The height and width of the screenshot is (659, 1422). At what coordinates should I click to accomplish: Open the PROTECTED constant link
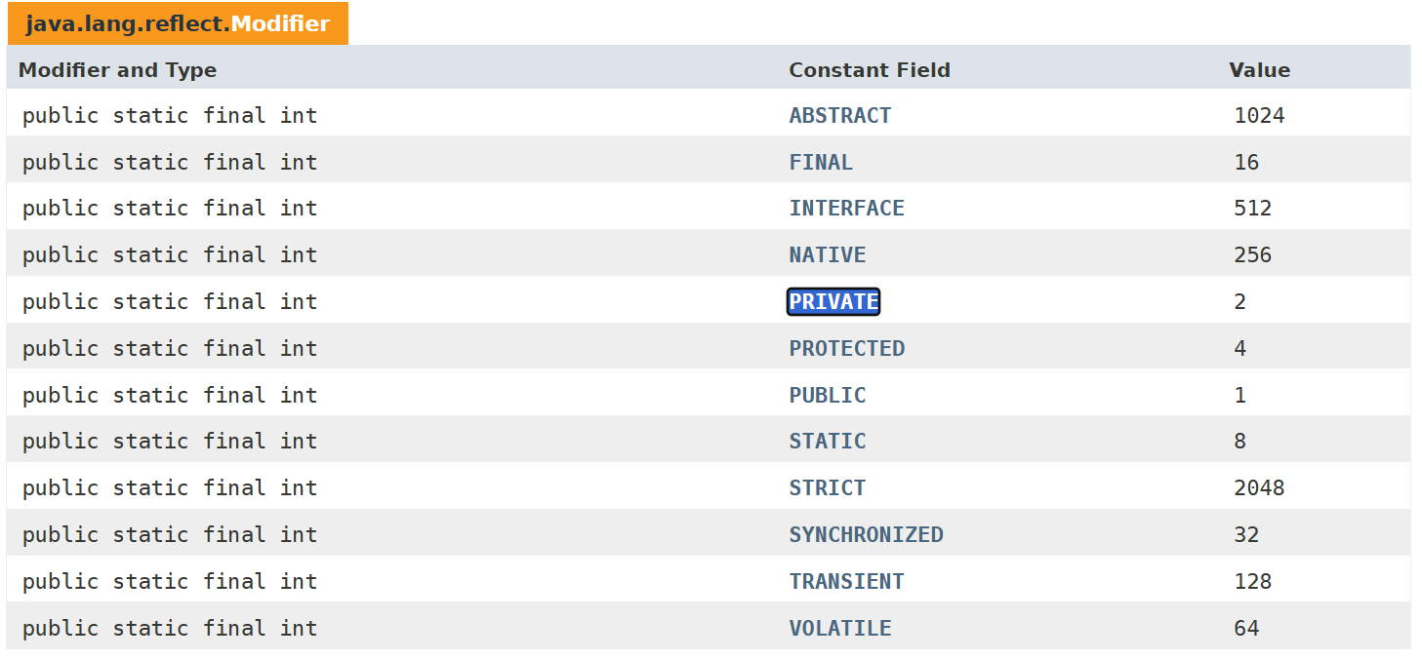[x=846, y=348]
